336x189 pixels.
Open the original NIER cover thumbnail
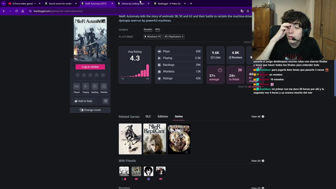[179, 139]
